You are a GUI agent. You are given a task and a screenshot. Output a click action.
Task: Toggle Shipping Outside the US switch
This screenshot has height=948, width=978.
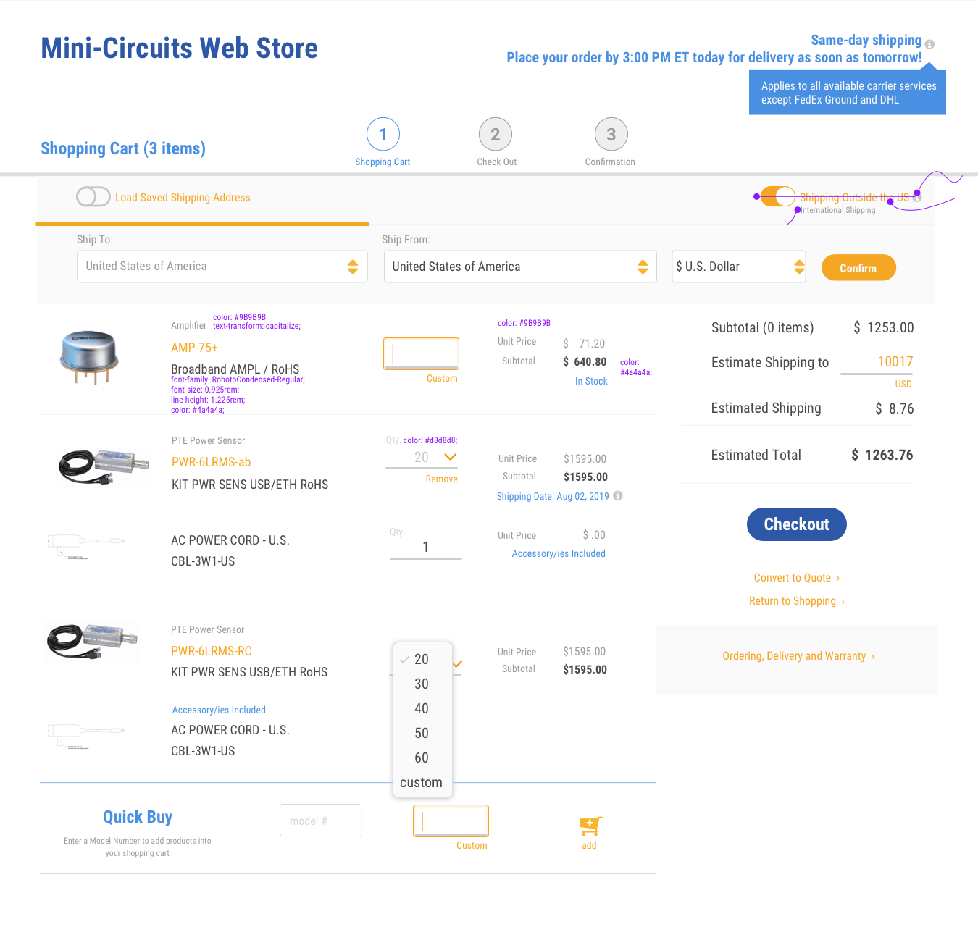(778, 196)
